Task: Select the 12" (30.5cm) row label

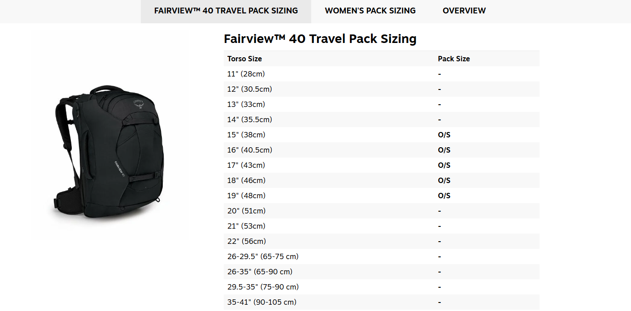Action: [x=249, y=89]
